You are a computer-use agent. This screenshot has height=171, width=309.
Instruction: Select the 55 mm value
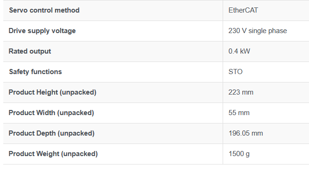[239, 113]
